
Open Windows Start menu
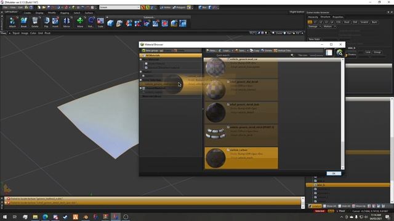tap(5, 217)
